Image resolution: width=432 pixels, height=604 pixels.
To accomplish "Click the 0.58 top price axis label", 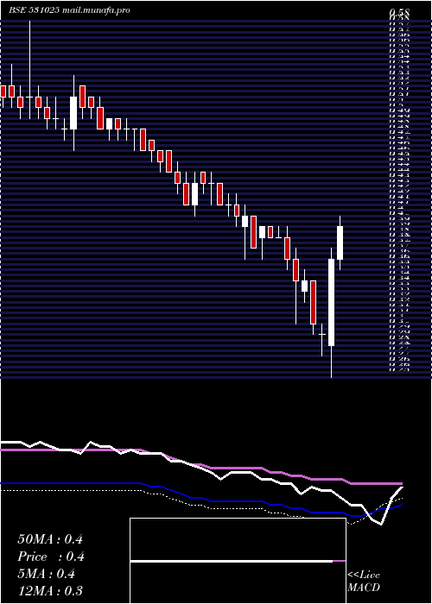I will click(399, 12).
